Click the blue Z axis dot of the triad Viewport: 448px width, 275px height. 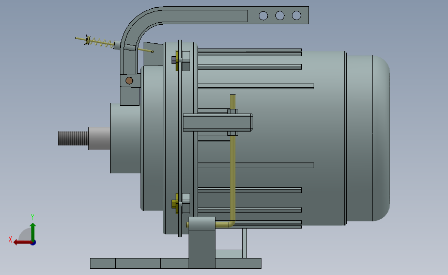[34, 243]
